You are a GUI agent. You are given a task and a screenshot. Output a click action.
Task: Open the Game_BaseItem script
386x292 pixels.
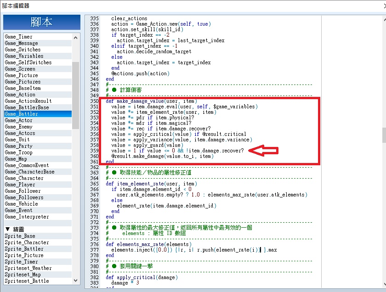coord(38,88)
